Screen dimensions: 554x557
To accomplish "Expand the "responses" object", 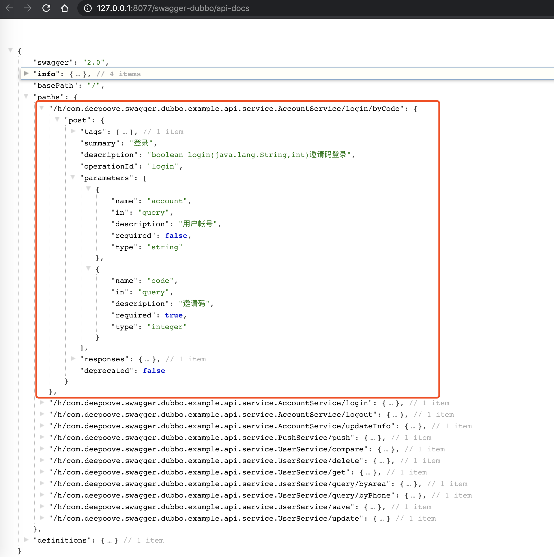I will (73, 359).
